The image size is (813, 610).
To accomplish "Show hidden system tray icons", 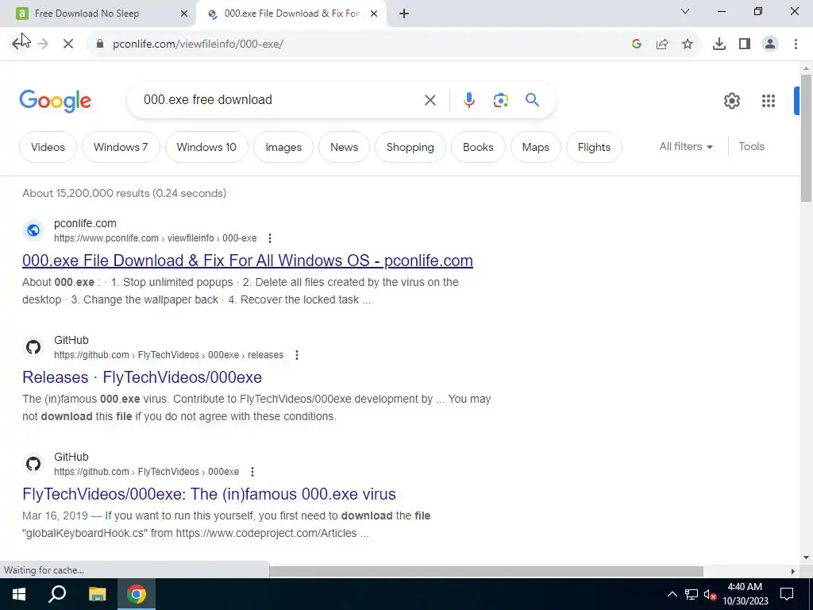I will 672,594.
